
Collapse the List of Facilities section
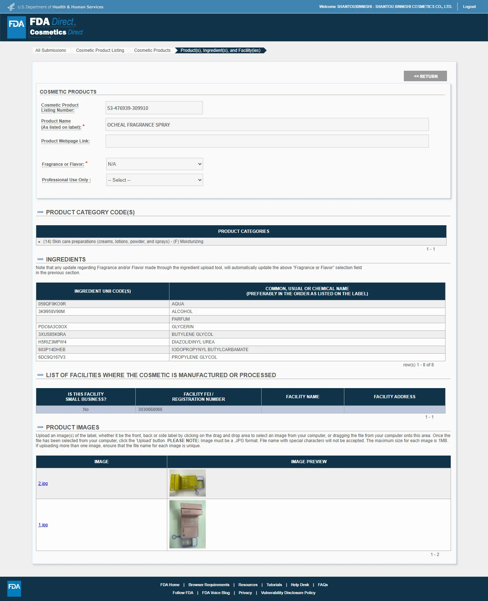[x=40, y=375]
